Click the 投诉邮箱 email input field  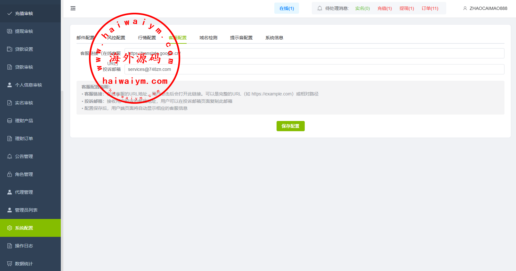[x=314, y=69]
